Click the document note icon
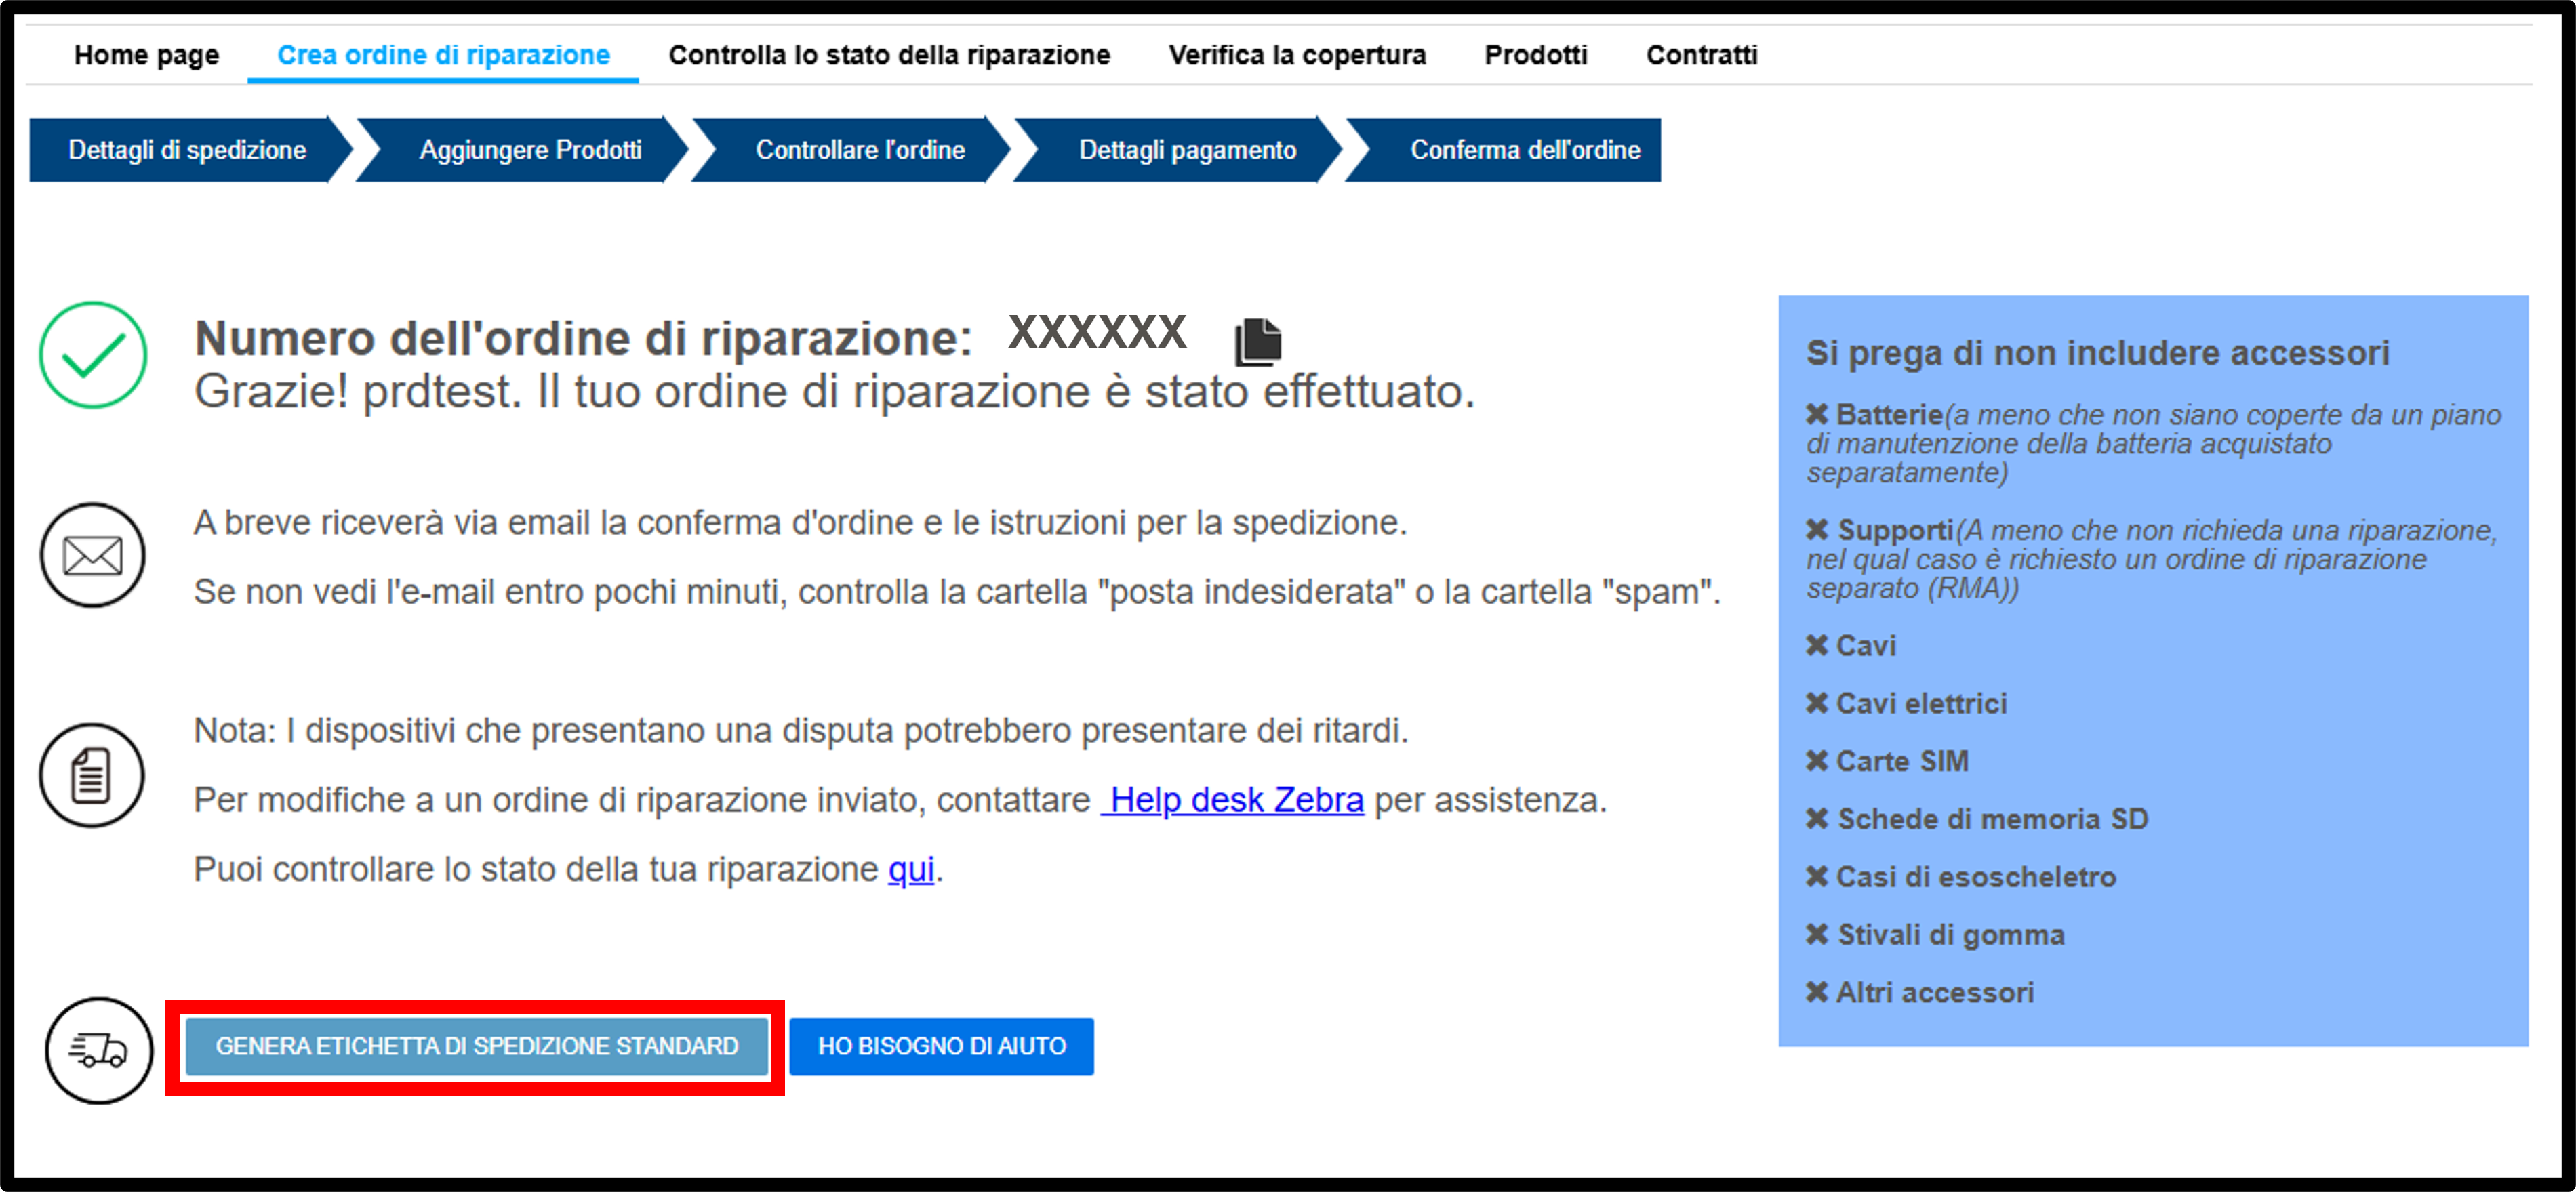 92,775
